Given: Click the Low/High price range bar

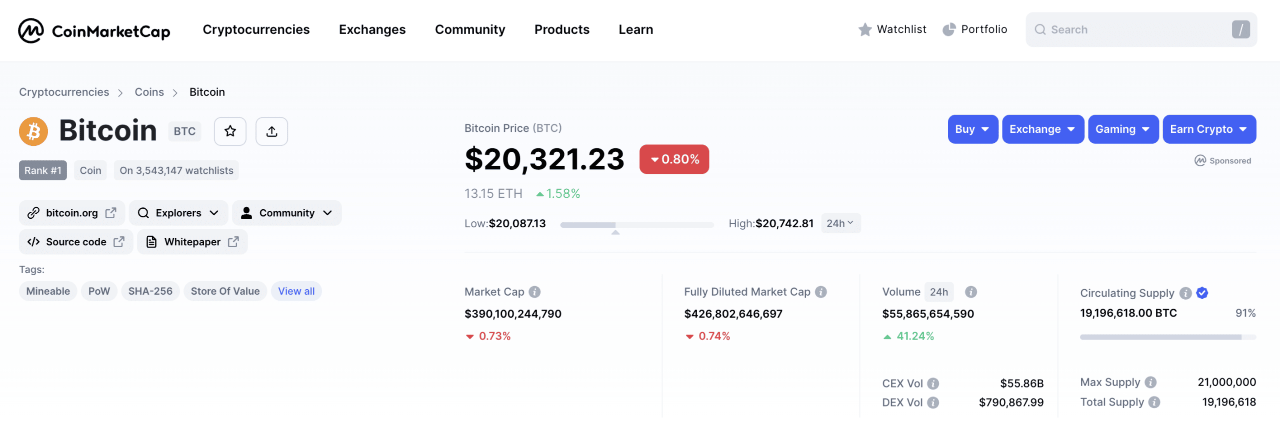Looking at the screenshot, I should (637, 225).
